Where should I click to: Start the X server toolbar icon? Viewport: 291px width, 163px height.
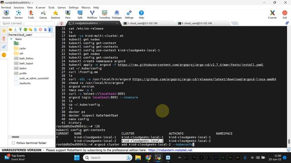tap(272, 14)
